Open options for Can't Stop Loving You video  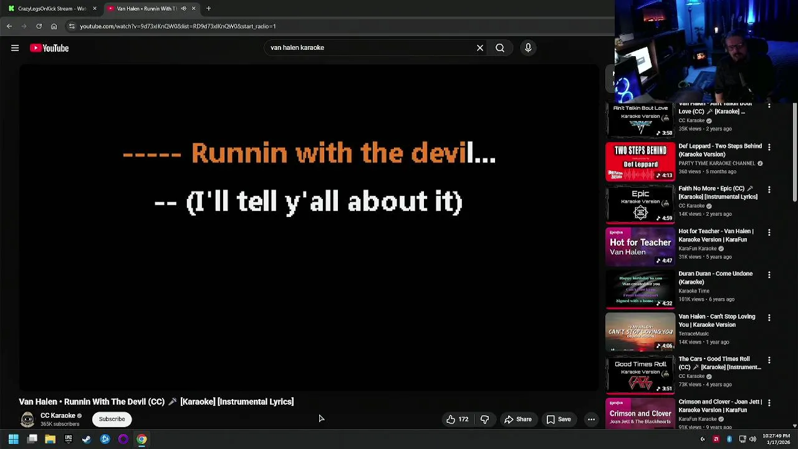(x=769, y=318)
